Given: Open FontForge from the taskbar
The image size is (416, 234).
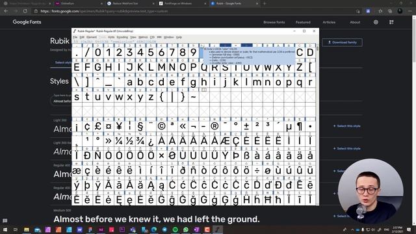Looking at the screenshot, I should (218, 229).
